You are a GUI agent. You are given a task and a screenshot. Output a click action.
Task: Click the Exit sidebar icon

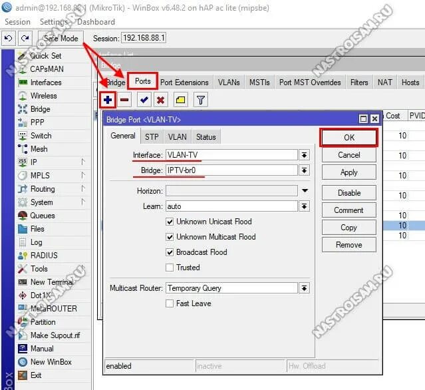pos(23,375)
